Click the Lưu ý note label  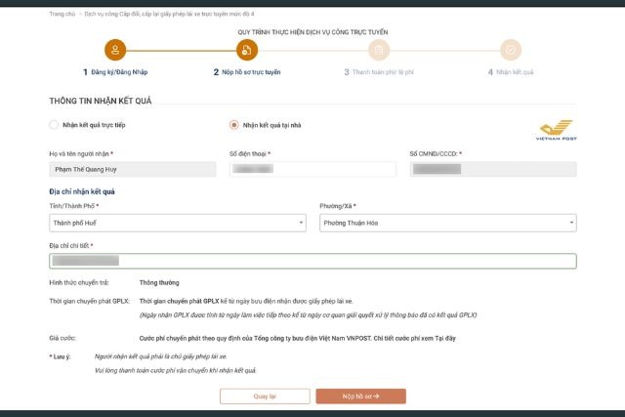click(60, 356)
